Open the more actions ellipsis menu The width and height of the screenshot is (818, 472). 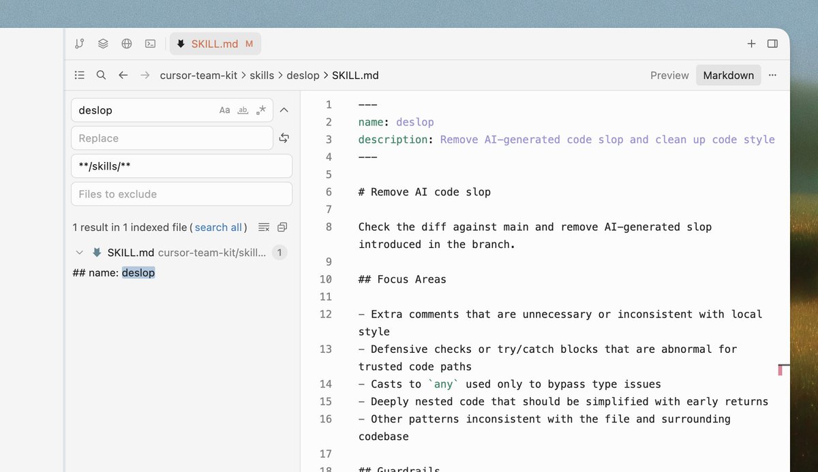coord(772,75)
